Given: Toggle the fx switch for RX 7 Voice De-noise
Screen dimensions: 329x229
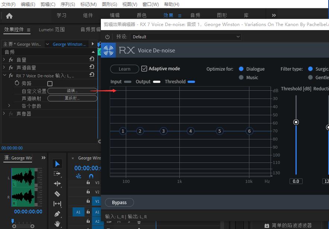Looking at the screenshot, I should click(11, 75).
